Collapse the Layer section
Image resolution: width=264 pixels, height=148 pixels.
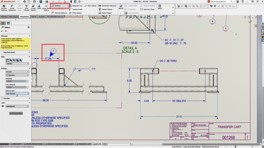(29, 103)
